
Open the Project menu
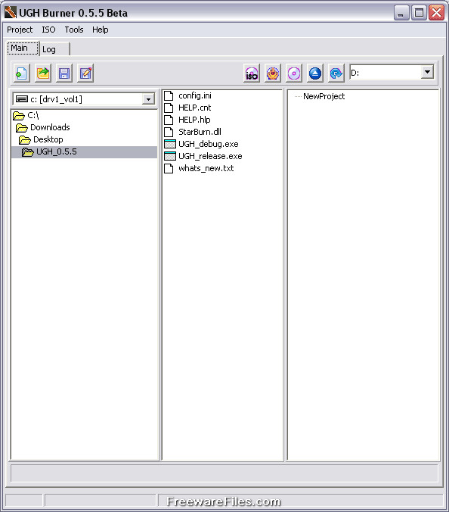[x=20, y=30]
